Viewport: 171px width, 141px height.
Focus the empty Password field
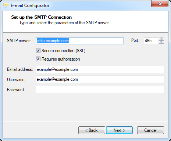(100, 90)
